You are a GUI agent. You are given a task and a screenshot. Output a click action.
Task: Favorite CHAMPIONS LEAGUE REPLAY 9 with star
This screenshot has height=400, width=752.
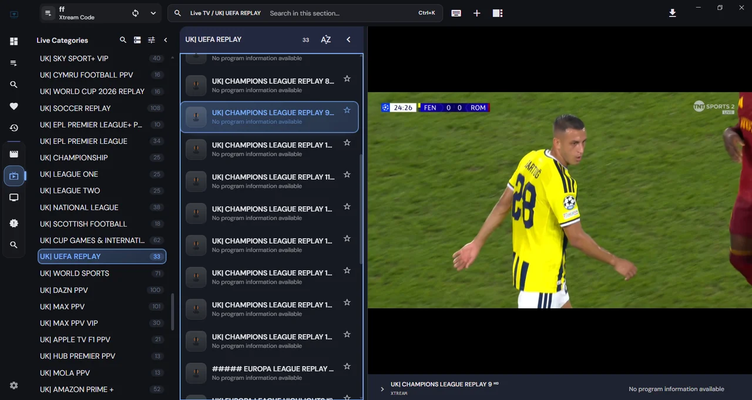[x=347, y=110]
